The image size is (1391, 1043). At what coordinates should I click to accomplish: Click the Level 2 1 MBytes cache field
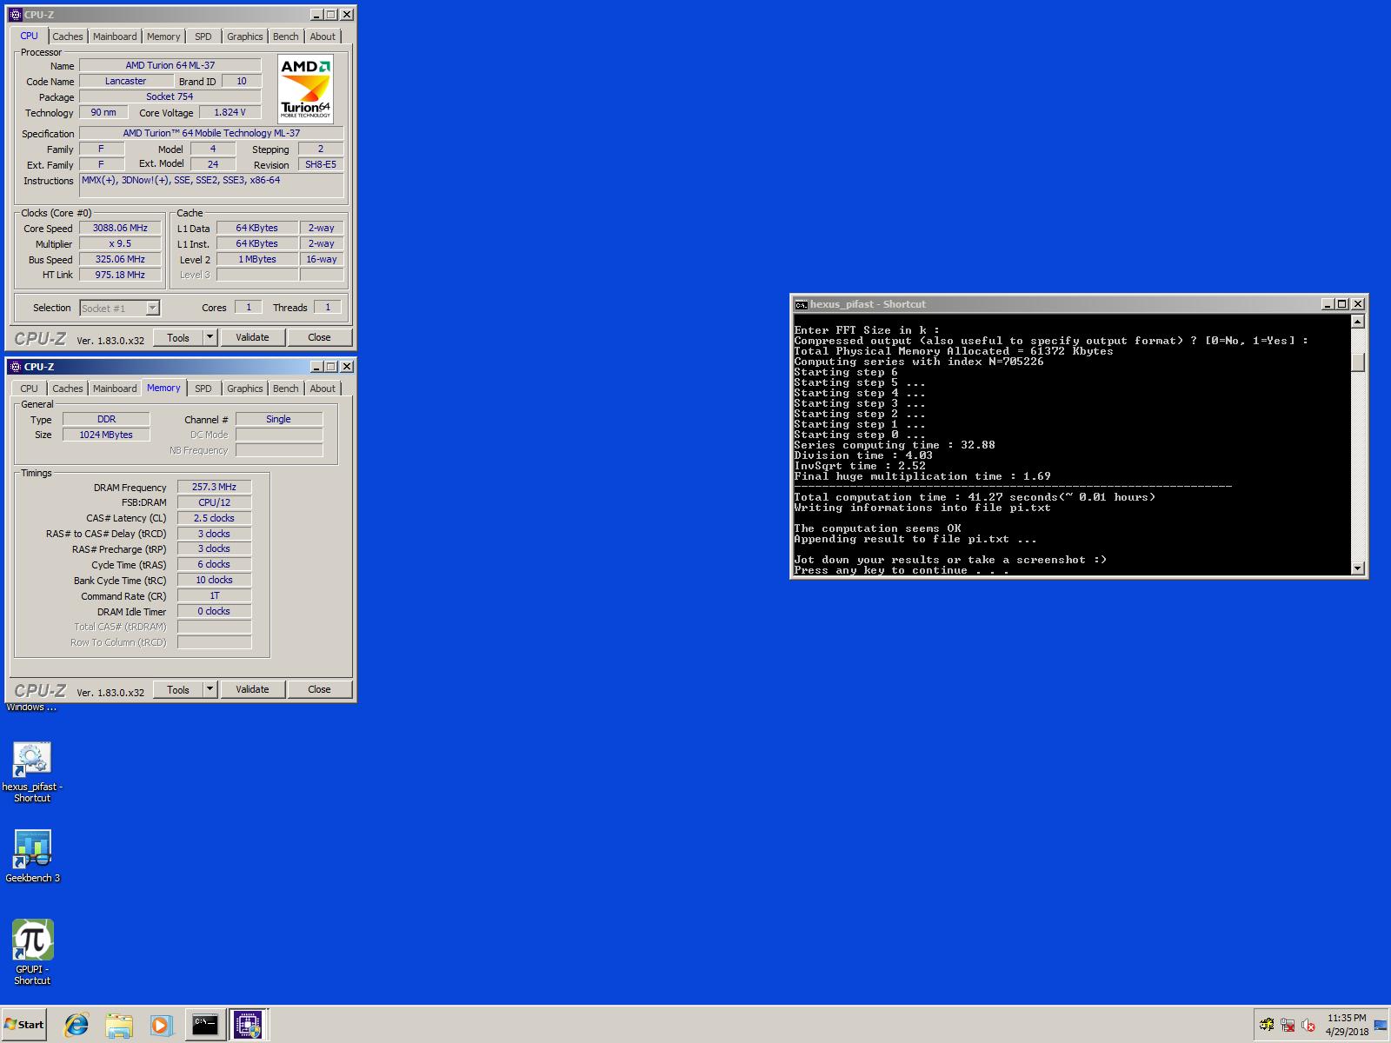(x=257, y=259)
